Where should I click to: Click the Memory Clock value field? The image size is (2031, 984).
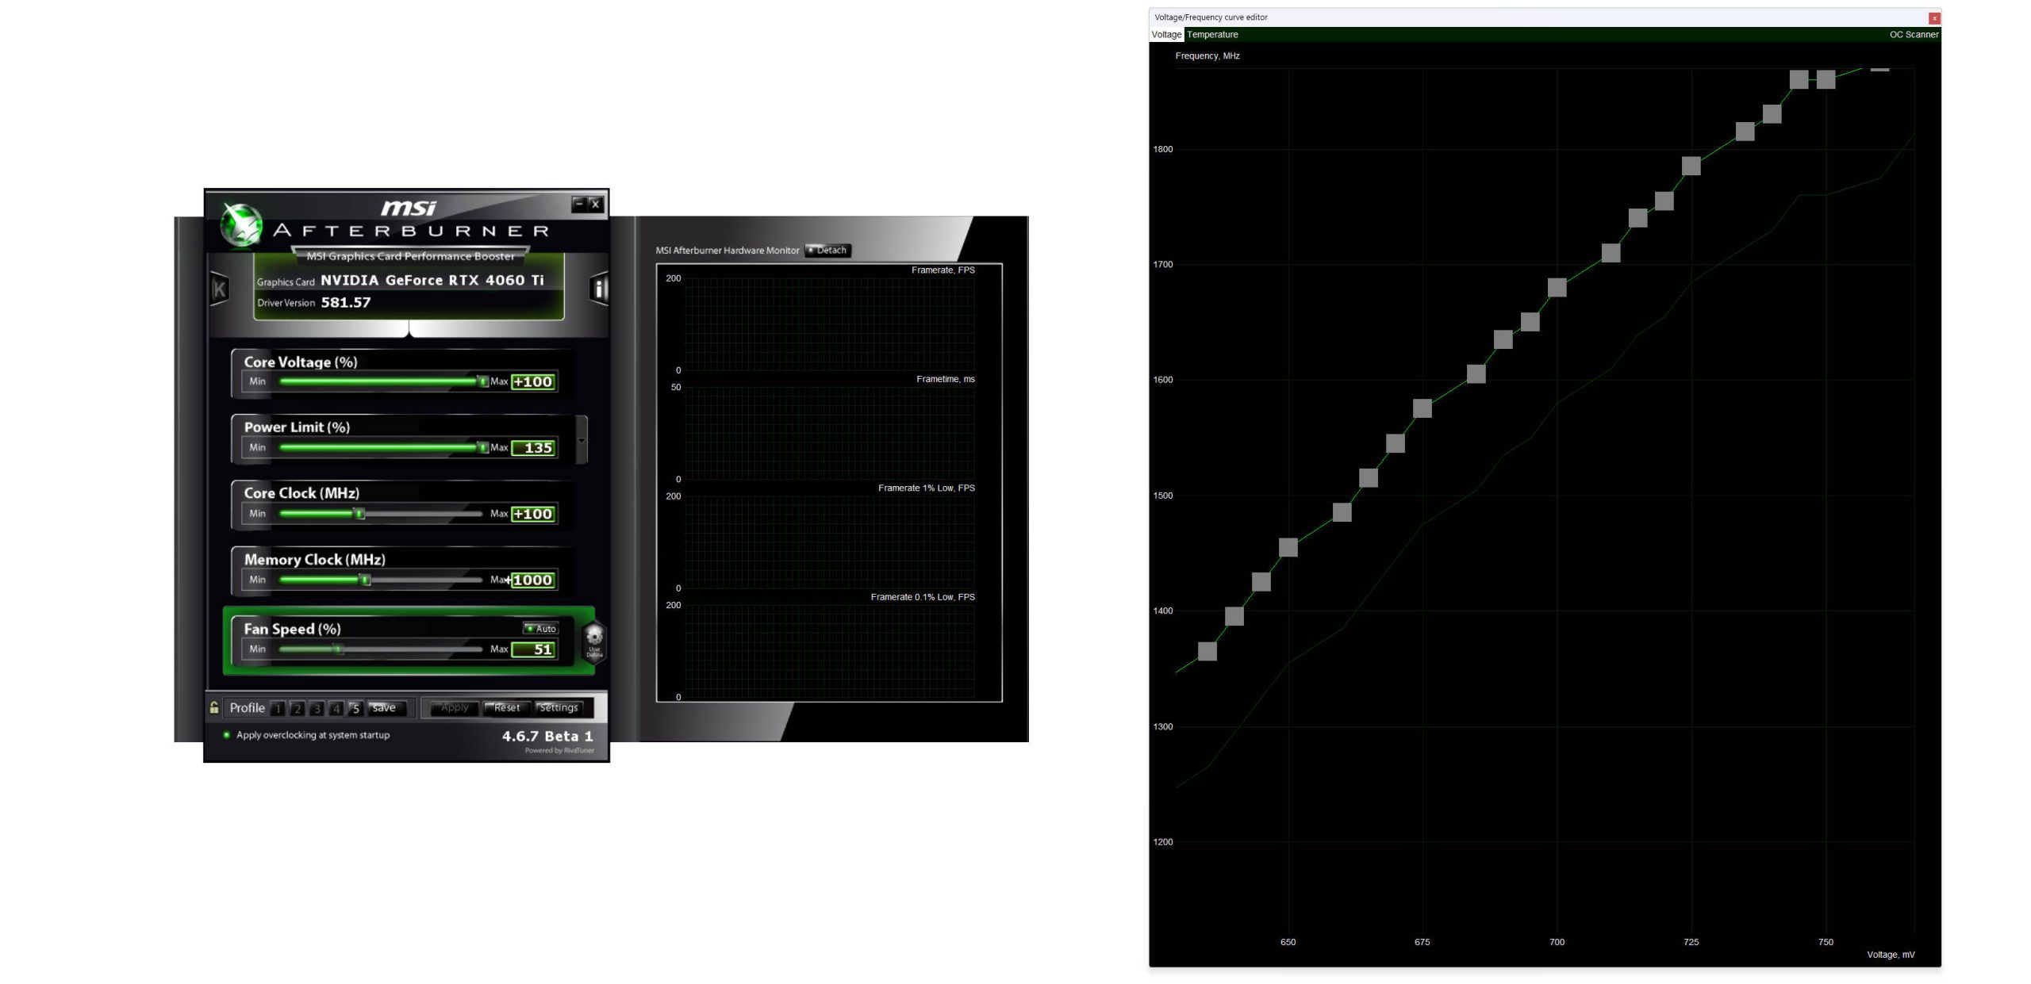tap(532, 580)
